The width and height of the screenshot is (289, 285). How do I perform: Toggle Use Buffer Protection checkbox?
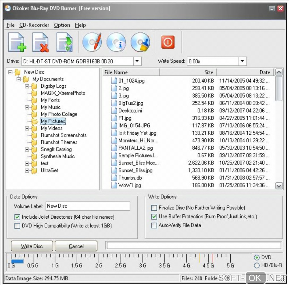pyautogui.click(x=154, y=217)
